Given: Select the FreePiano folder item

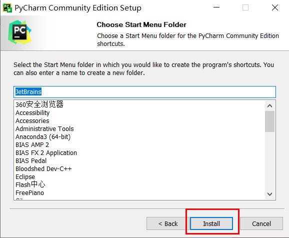Looking at the screenshot, I should pyautogui.click(x=29, y=193).
